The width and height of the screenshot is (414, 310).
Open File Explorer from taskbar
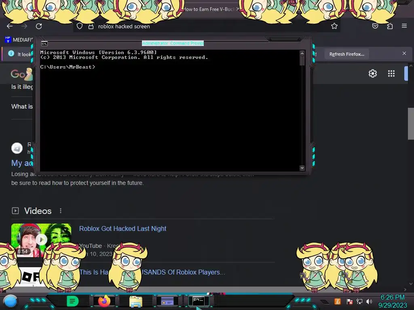click(136, 301)
